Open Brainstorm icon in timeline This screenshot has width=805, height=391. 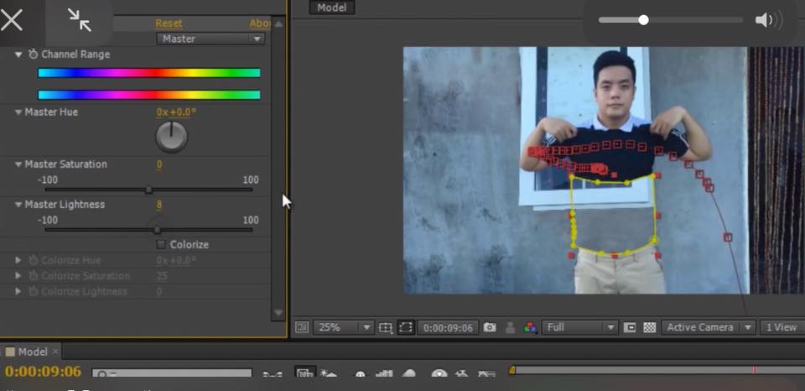(x=439, y=374)
